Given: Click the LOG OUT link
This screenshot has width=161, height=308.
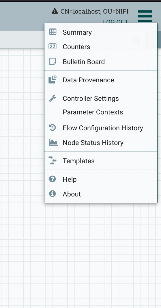Looking at the screenshot, I should [116, 21].
